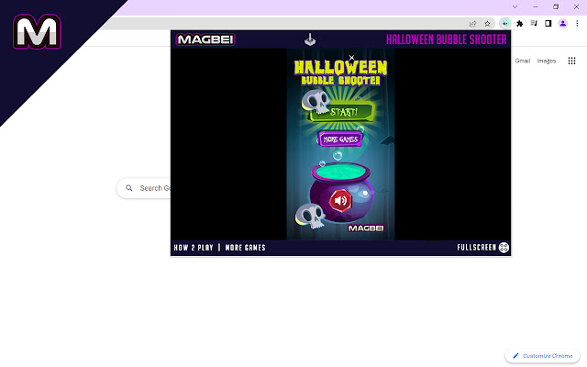Open the Google apps grid
Viewport: 587px width, 367px height.
571,61
